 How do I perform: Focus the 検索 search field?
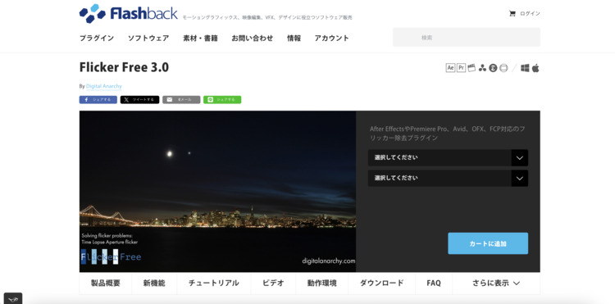(x=467, y=37)
